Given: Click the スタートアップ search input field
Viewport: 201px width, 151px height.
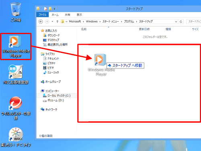Looking at the screenshot, I should pyautogui.click(x=194, y=22).
